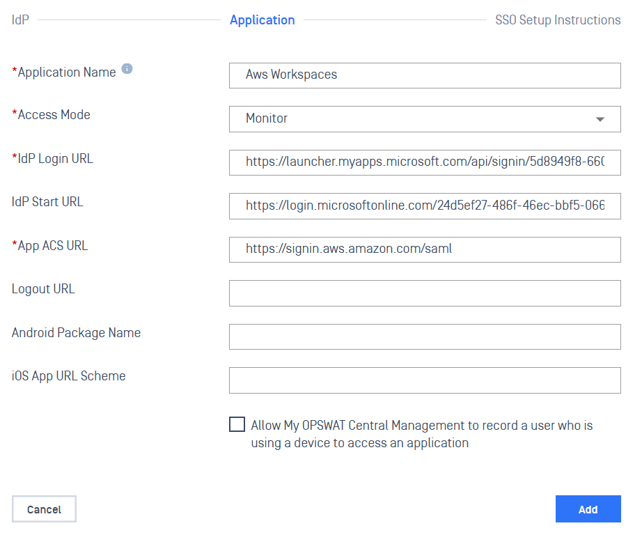Jump to SSO Setup Instructions step
642x535 pixels.
click(x=557, y=20)
